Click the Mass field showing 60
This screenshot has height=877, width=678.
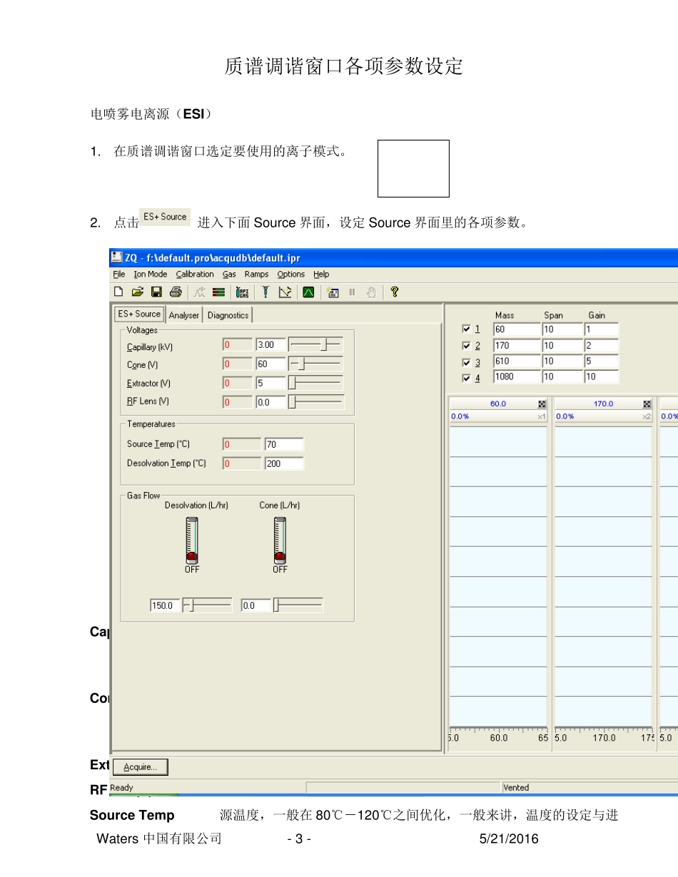click(517, 329)
